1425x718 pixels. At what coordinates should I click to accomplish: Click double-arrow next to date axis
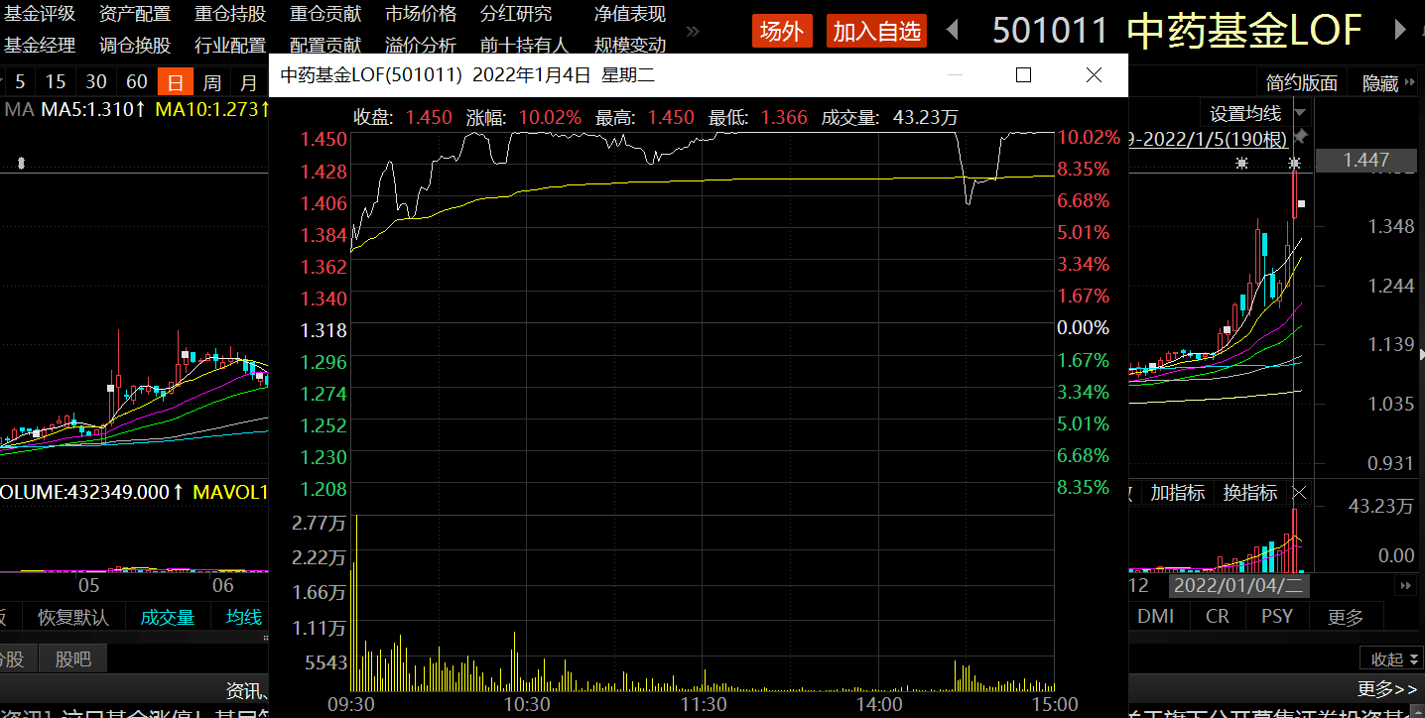click(1404, 586)
